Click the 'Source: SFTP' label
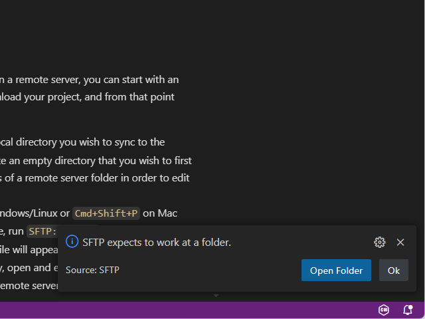 92,270
